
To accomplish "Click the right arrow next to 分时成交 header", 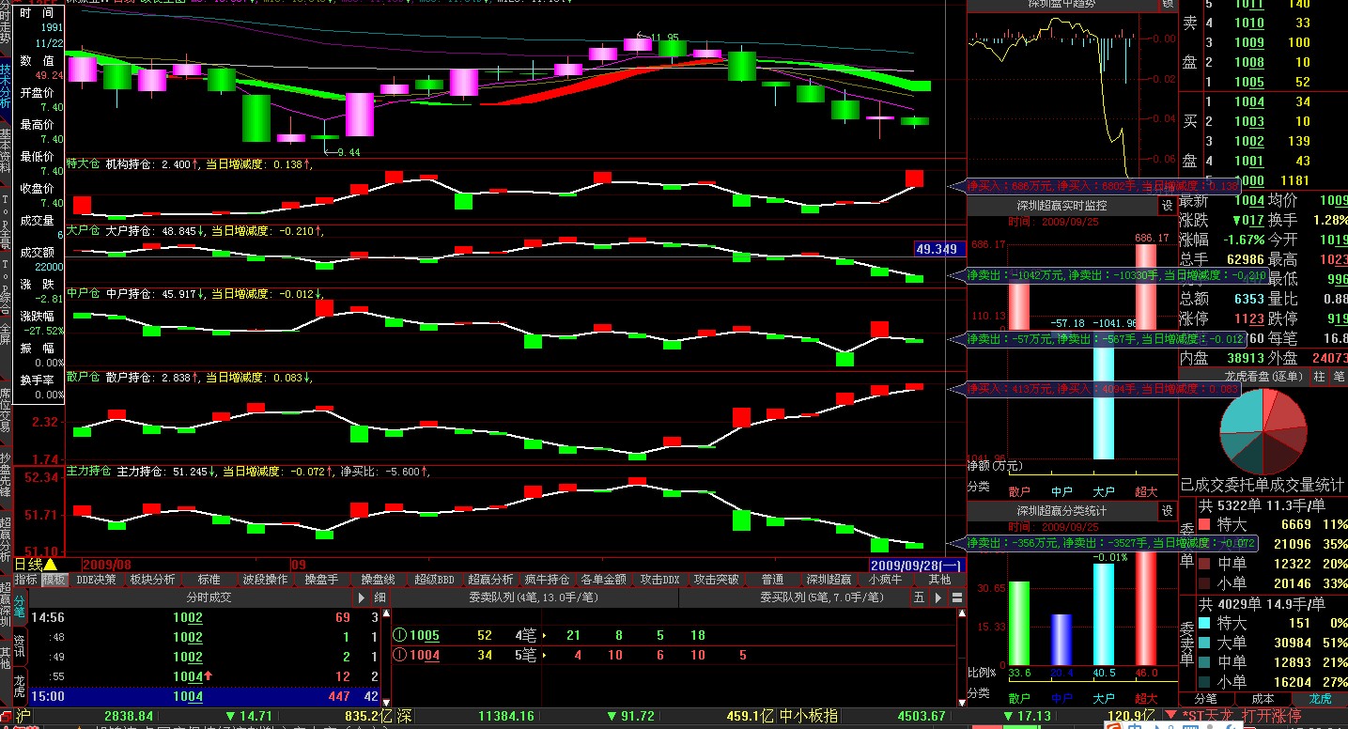I will coord(362,597).
